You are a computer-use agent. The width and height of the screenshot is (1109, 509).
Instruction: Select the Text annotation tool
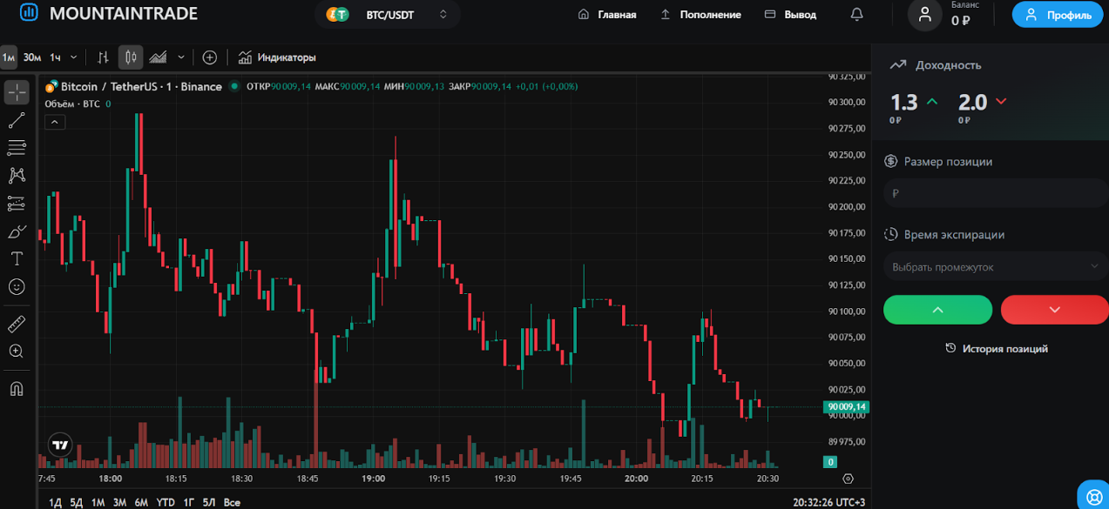pos(17,259)
